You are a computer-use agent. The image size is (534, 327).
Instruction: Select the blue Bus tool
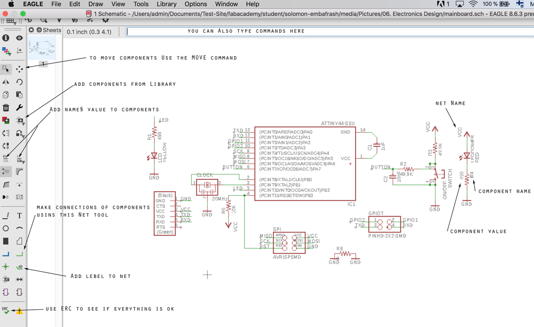point(6,254)
